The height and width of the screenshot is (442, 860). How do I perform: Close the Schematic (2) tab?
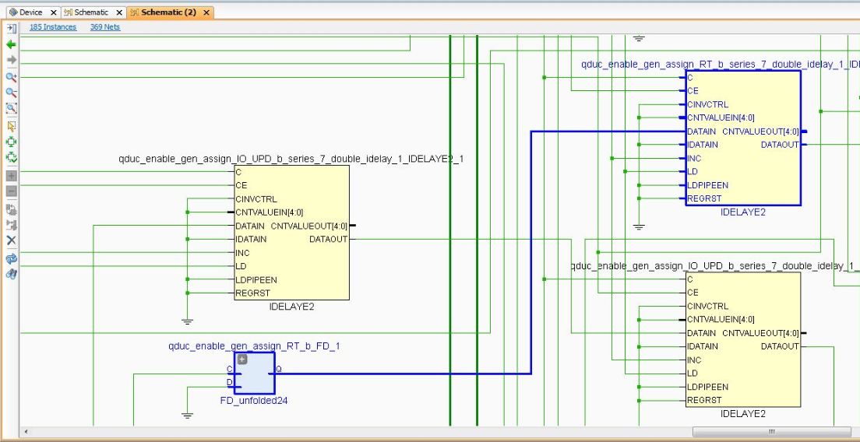(x=206, y=12)
